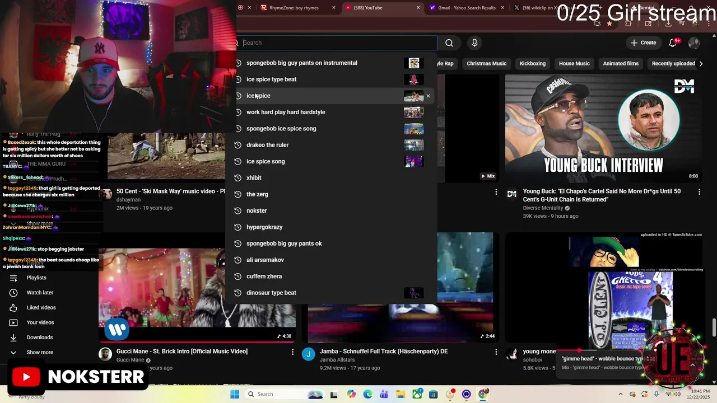Remove 'ice spice' suggestion with X
The height and width of the screenshot is (403, 717).
(x=429, y=96)
